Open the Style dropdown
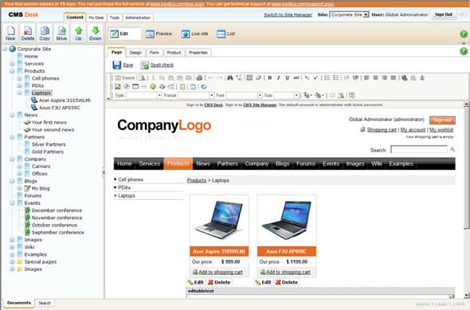Screen dimensions: 470x310 click(x=144, y=95)
